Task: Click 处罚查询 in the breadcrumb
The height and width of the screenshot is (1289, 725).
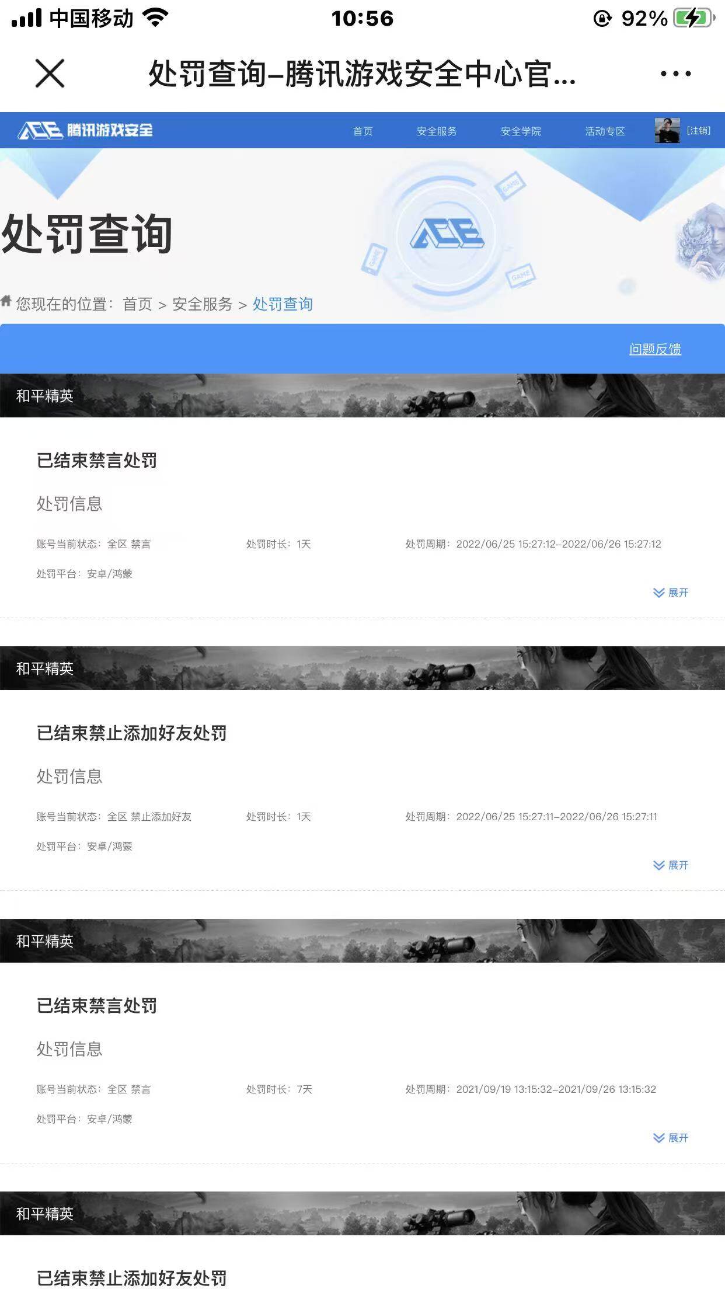Action: 283,304
